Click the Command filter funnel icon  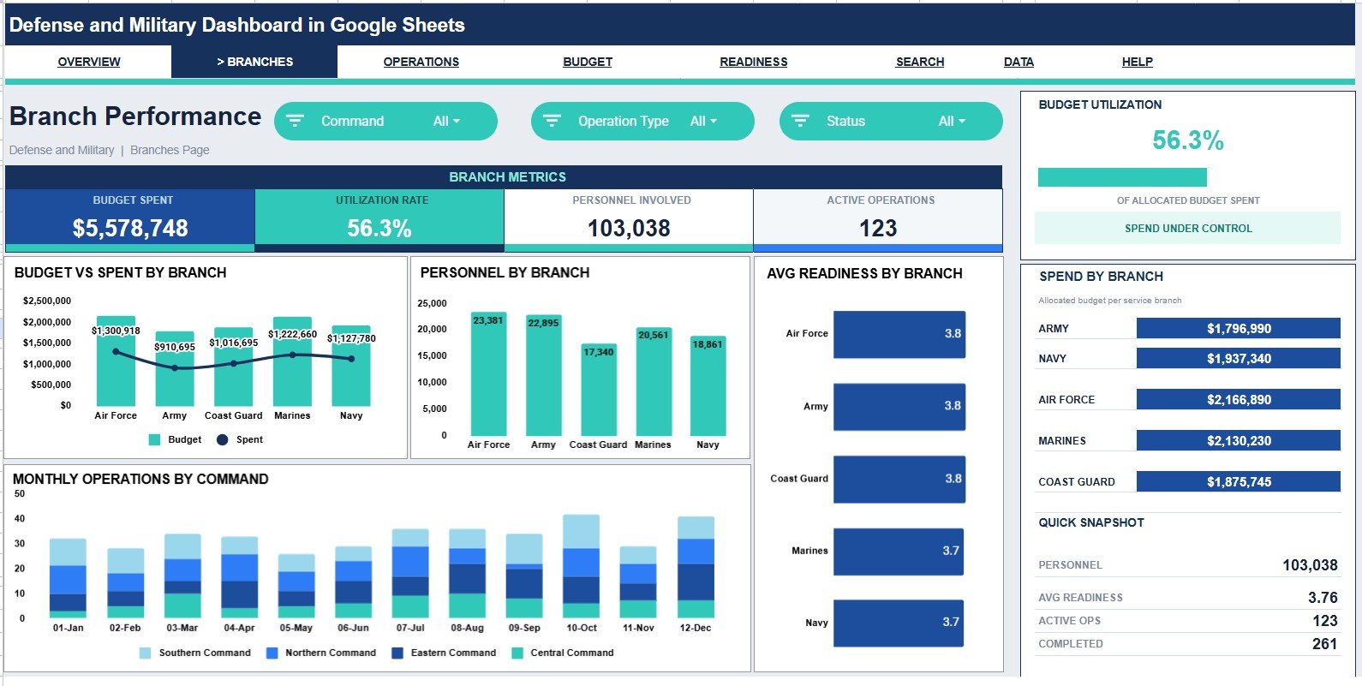[295, 121]
